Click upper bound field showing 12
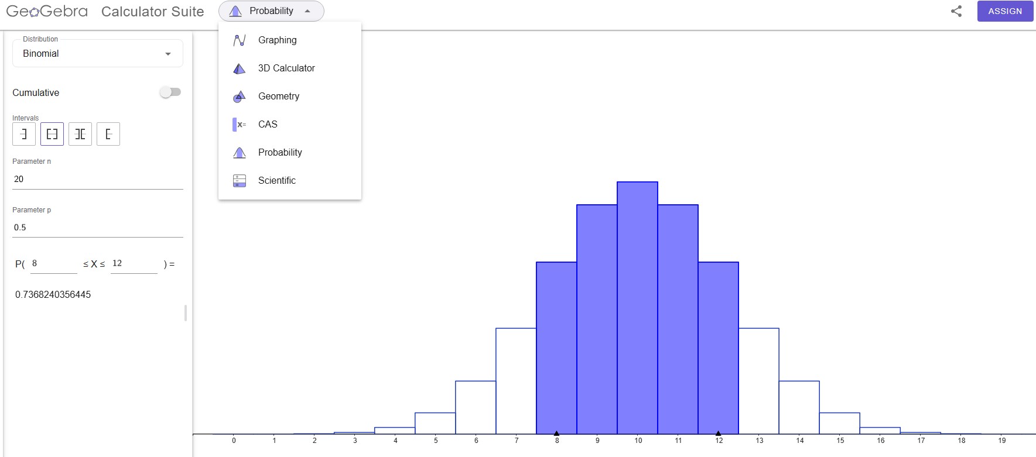Screen dimensions: 1036x457 [x=134, y=264]
